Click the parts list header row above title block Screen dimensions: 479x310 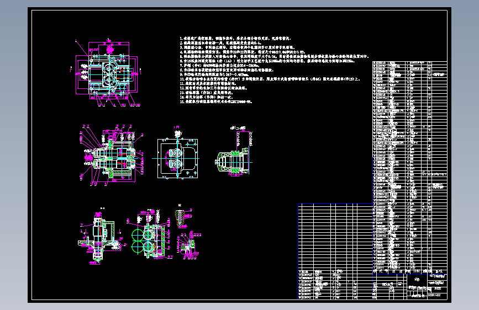pyautogui.click(x=409, y=271)
